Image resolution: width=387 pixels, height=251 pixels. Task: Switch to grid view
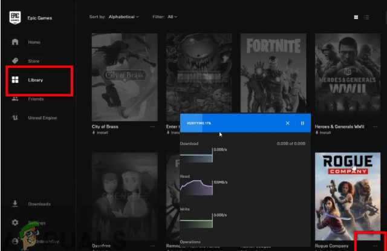point(356,17)
